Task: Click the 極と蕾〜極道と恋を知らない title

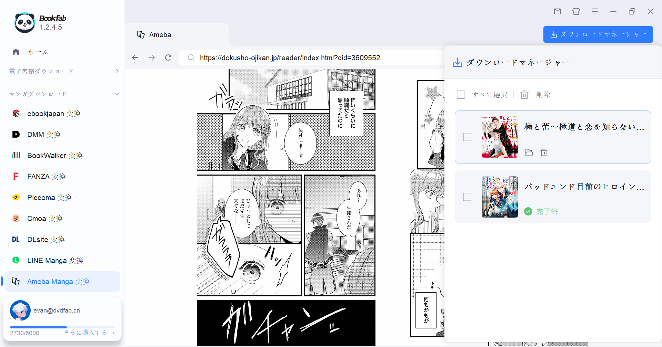Action: point(584,127)
